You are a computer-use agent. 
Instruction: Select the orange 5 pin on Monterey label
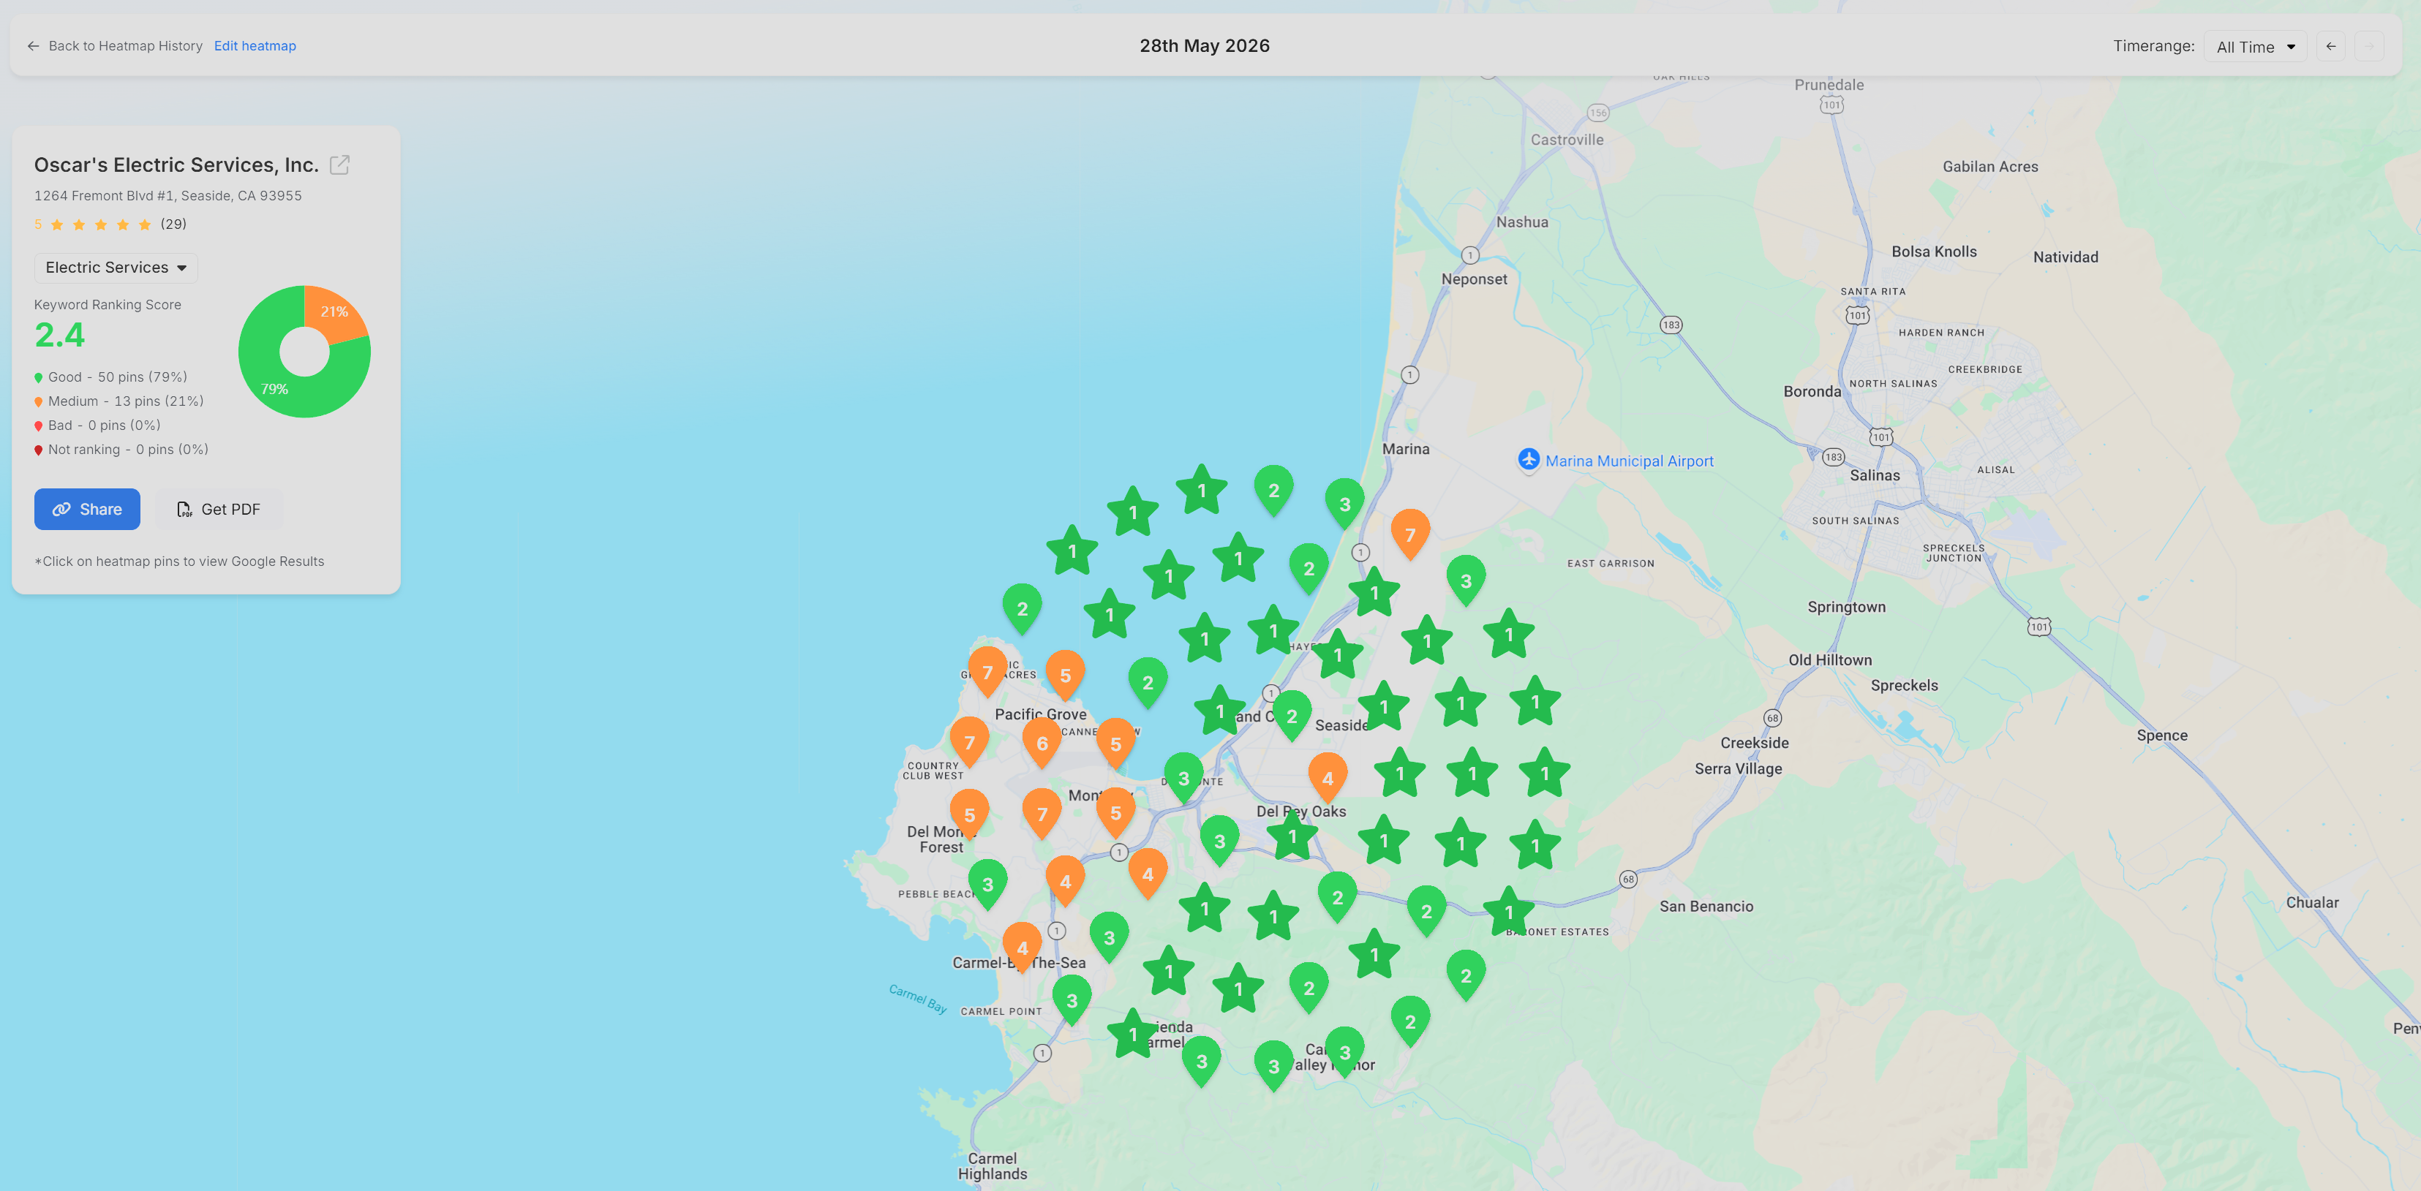coord(1115,812)
